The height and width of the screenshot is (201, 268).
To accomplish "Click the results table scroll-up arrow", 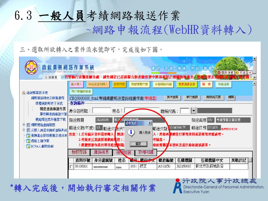I will [x=250, y=160].
